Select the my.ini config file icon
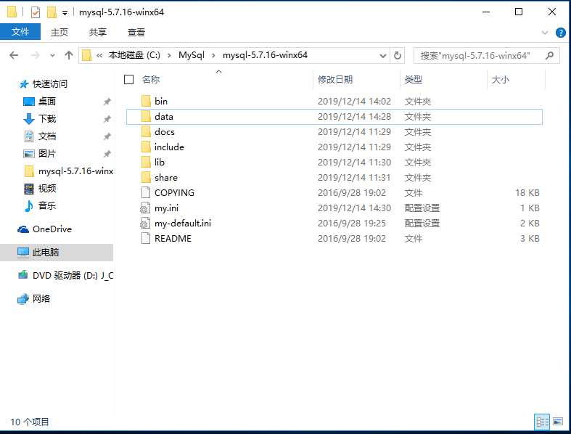The width and height of the screenshot is (571, 434). coord(145,208)
